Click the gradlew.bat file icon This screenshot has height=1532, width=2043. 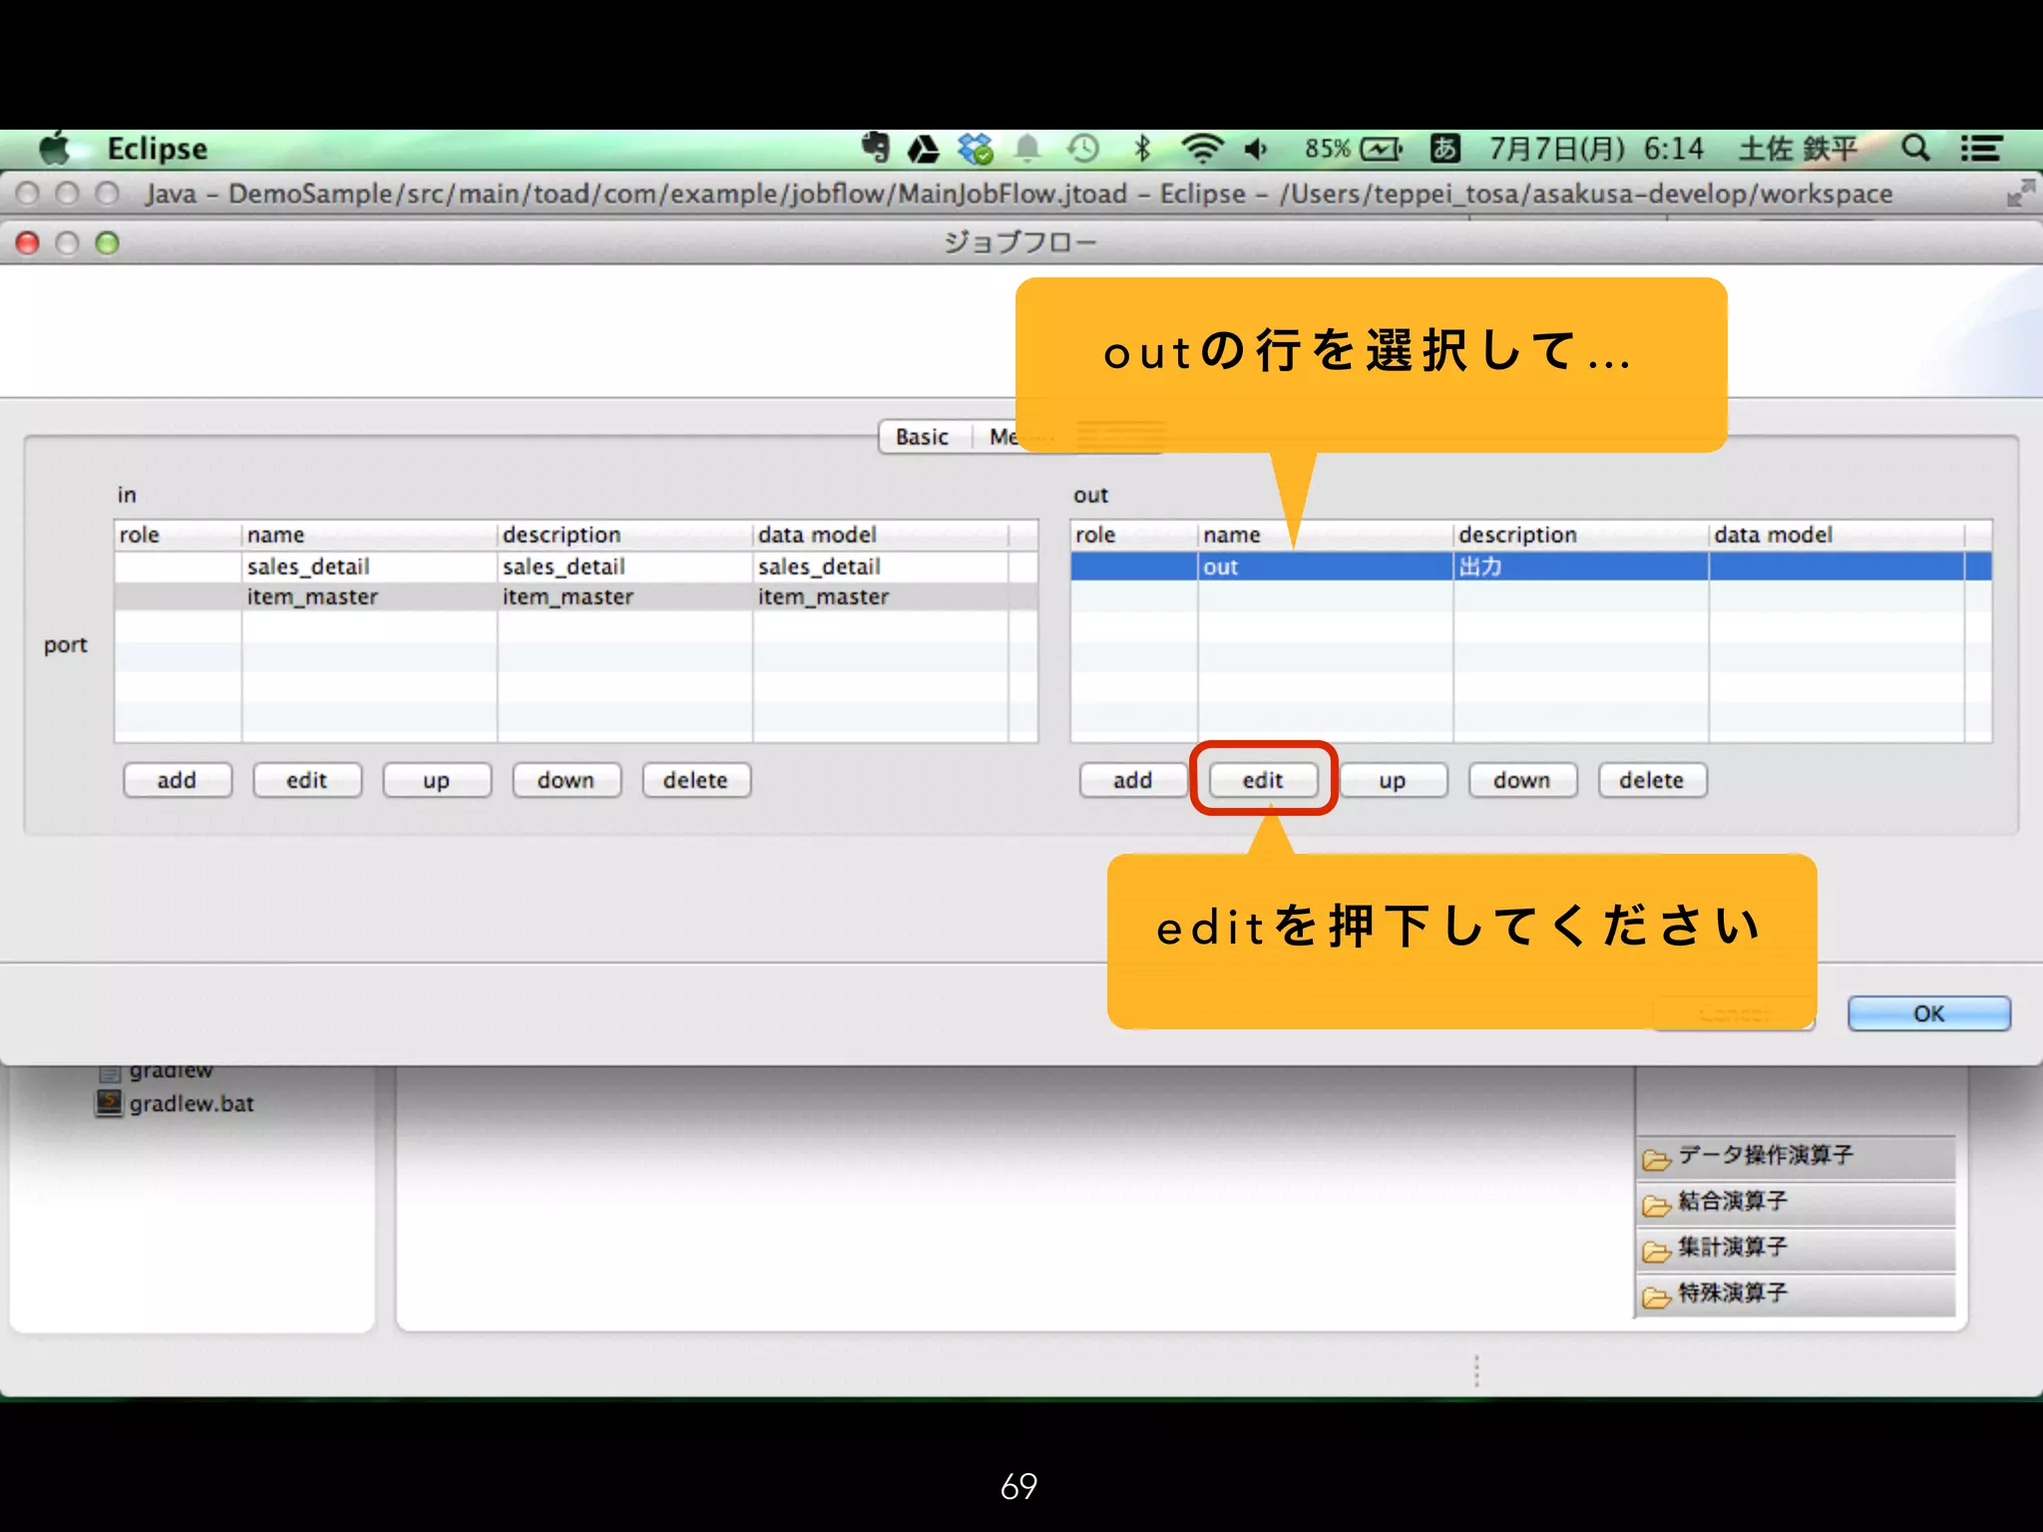coord(109,1103)
